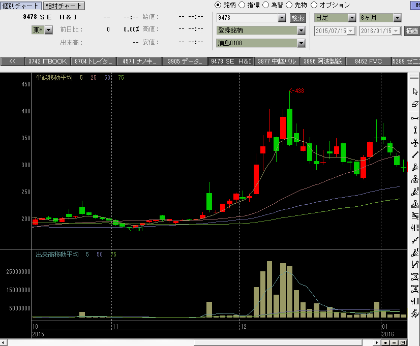Viewport: 420px width, 346px height.
Task: Select the 9478 SE H&I stock tab
Action: [x=231, y=61]
